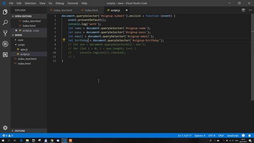Open the Debug view in activity bar
254x143 pixels.
tap(5, 44)
